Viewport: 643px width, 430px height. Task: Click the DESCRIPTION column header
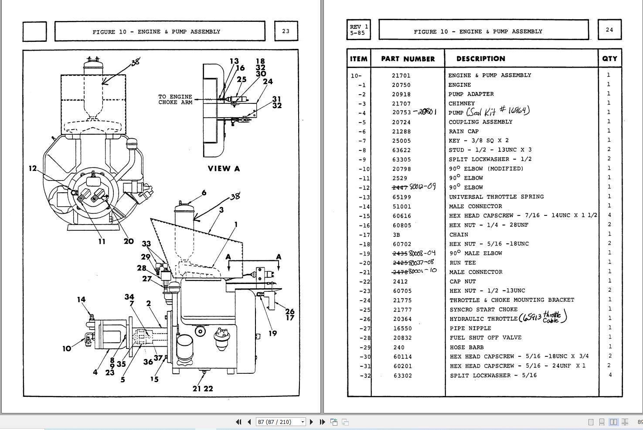[x=480, y=58]
